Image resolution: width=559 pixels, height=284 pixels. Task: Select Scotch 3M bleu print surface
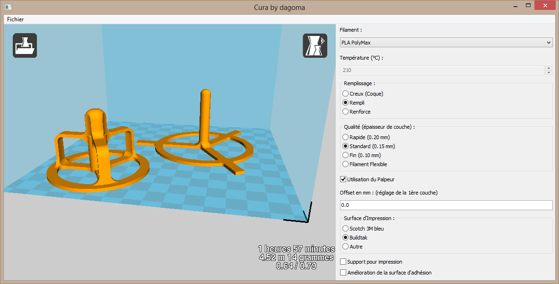(346, 229)
